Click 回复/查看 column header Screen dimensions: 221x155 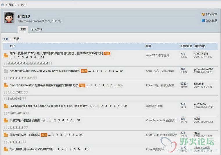(x=186, y=46)
